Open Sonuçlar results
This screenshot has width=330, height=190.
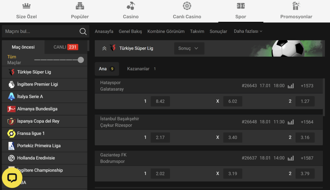(218, 31)
